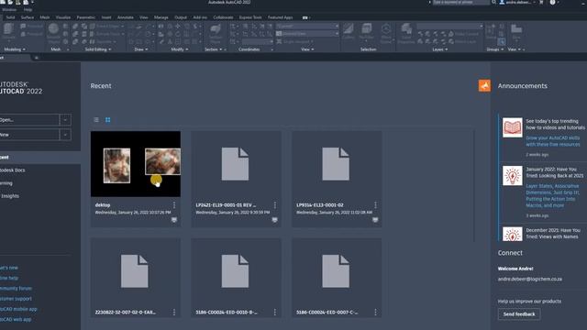587x330 pixels.
Task: Click the local computer icon on LP9314-E113 card
Action: [x=375, y=220]
